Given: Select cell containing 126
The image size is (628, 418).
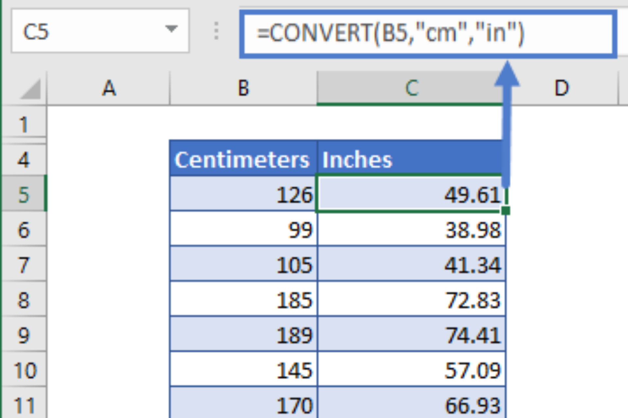Looking at the screenshot, I should [x=243, y=195].
